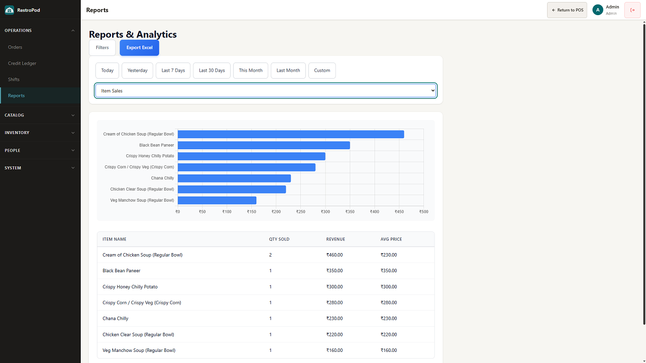Expand the System section

click(40, 168)
